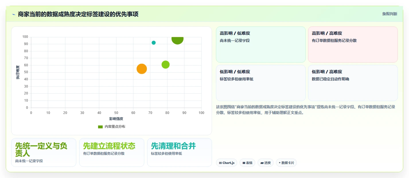Click the icon inside the 表格 chip
This screenshot has height=178, width=409.
244,163
